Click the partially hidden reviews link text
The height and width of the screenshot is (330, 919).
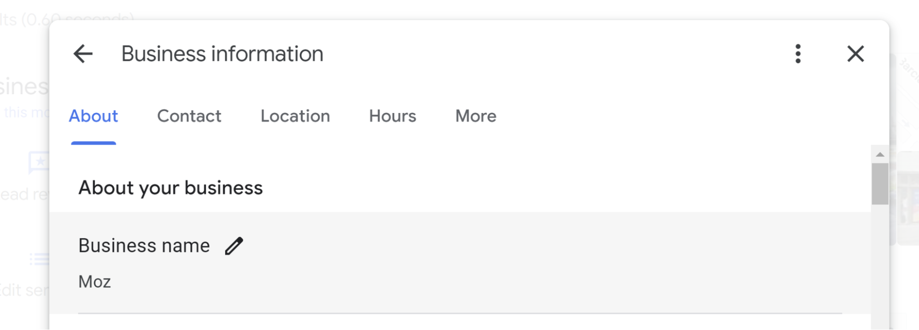point(23,194)
